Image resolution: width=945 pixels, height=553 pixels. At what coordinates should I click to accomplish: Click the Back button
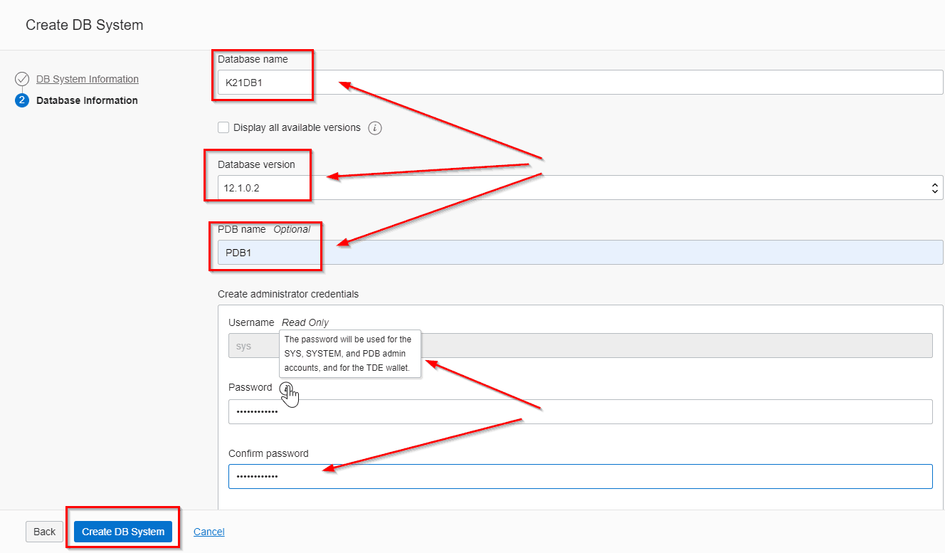(x=45, y=532)
